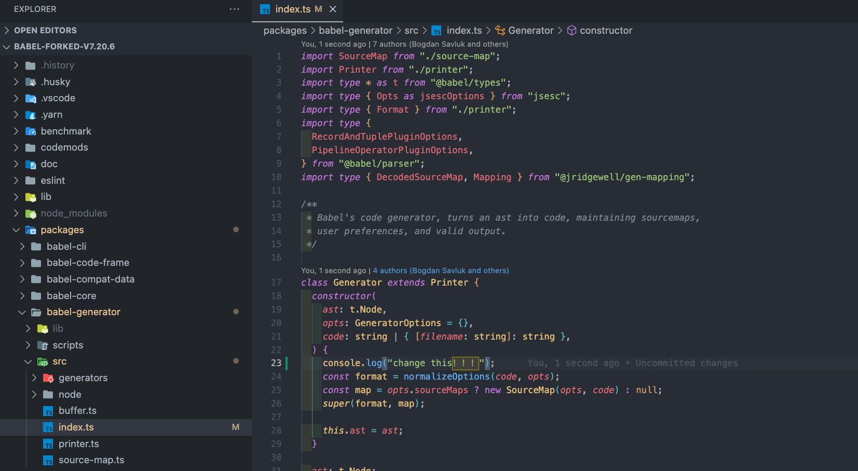Click inline blame 'Uncommitted changes' annotation
Screen dimensions: 858x471
click(x=686, y=363)
